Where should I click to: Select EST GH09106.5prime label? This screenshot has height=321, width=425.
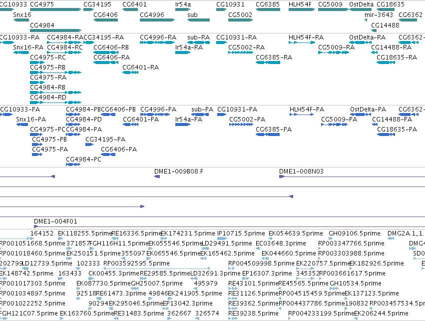click(x=355, y=233)
